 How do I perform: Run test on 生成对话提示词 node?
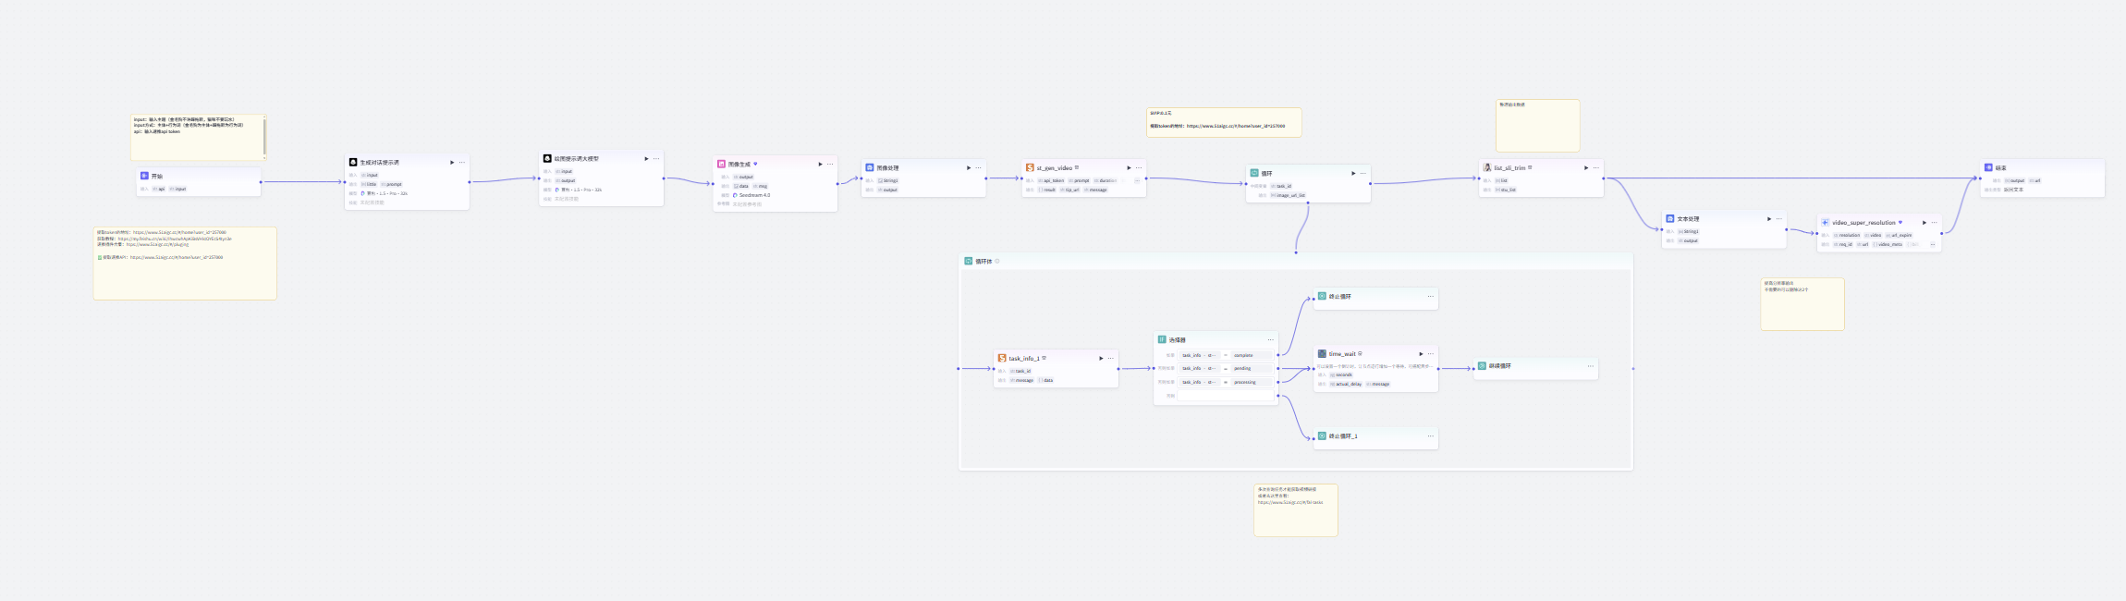[x=452, y=162]
